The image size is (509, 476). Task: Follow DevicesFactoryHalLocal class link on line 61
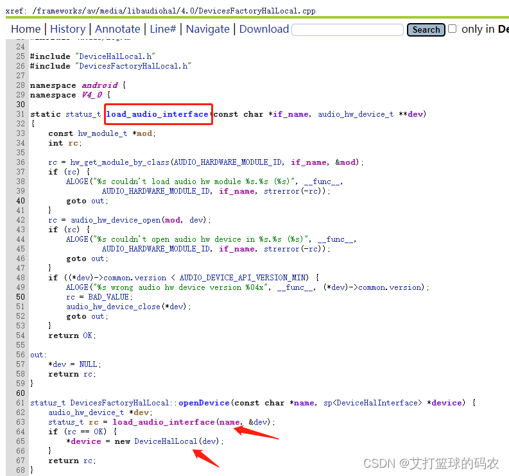coord(119,403)
